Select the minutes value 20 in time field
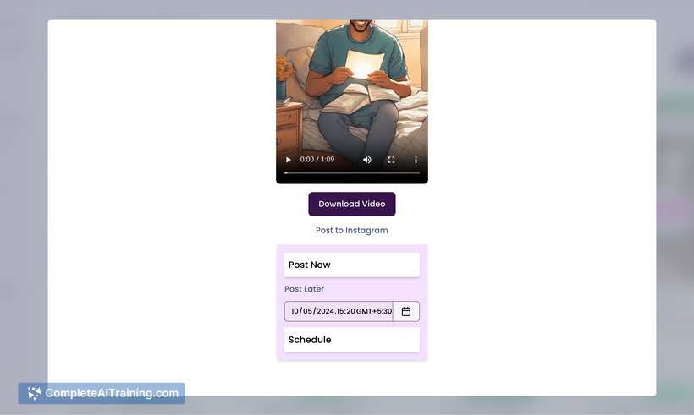The width and height of the screenshot is (694, 415). (x=350, y=312)
